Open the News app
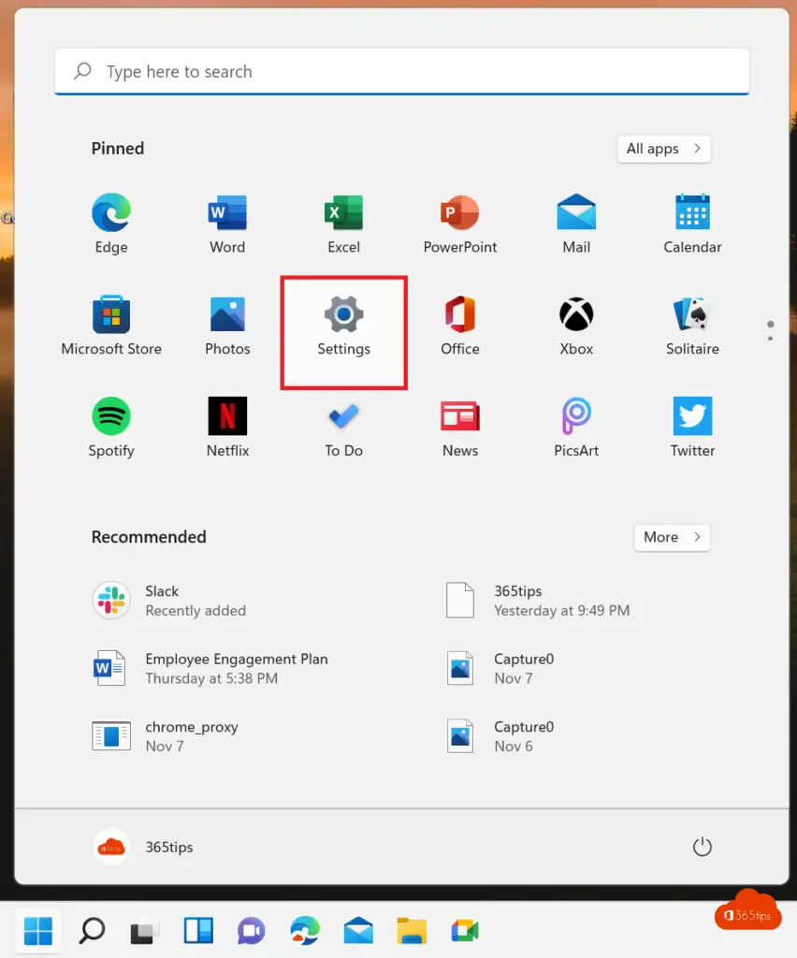 [460, 428]
